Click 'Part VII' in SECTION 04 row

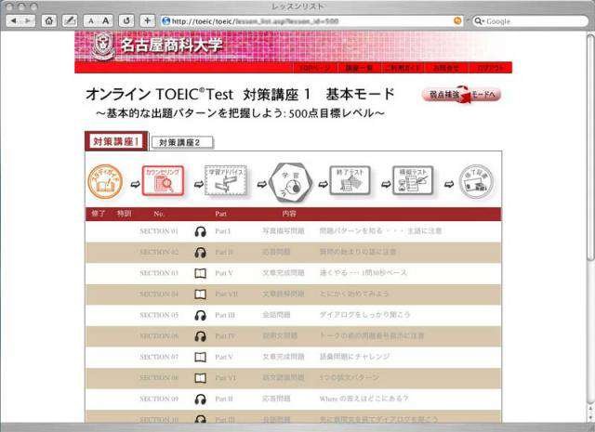(x=226, y=294)
